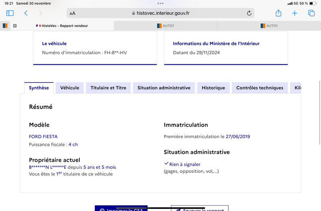This screenshot has height=211, width=321.
Task: Open the share sheet icon
Action: (278, 13)
